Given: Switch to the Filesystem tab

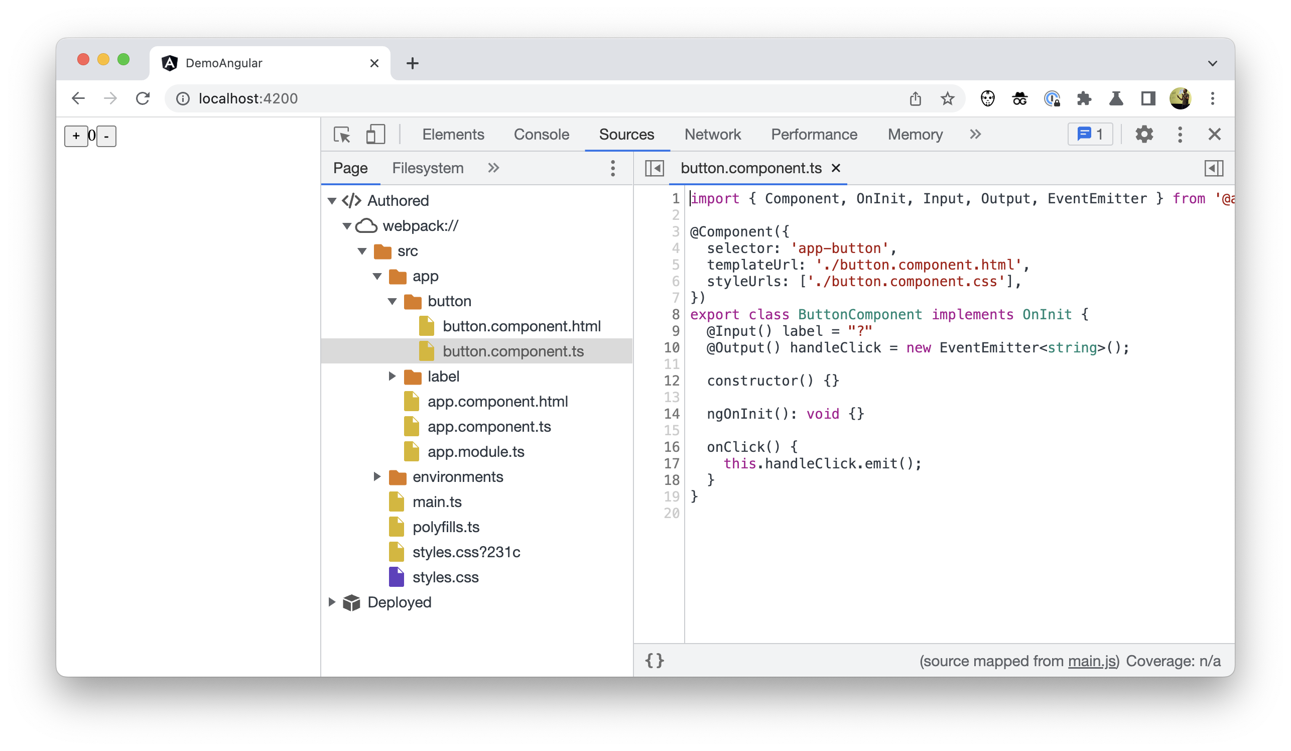Looking at the screenshot, I should [428, 168].
